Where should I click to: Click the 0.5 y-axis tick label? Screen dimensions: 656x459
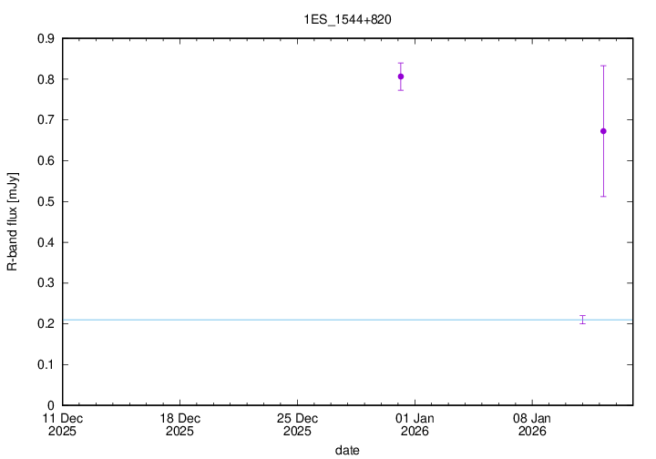pos(45,201)
